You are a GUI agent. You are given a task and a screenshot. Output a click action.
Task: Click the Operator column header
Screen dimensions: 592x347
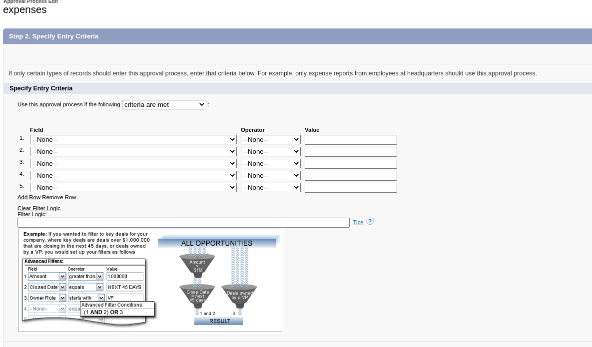(x=253, y=130)
